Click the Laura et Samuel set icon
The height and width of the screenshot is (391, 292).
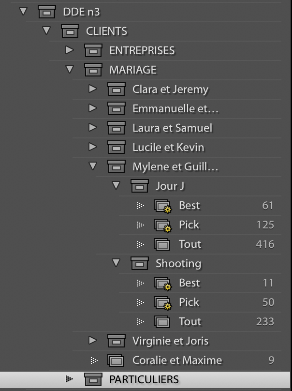tap(117, 128)
